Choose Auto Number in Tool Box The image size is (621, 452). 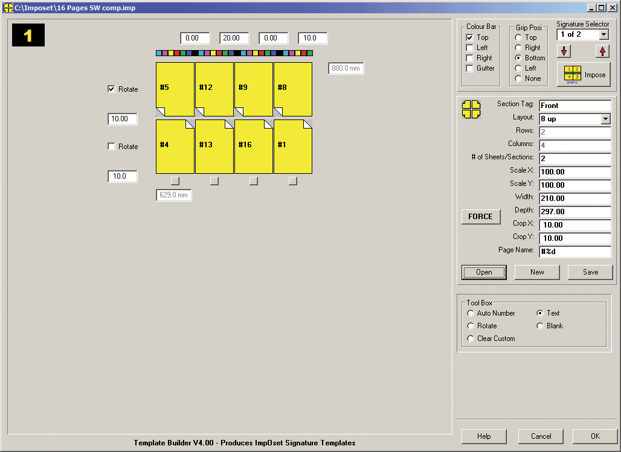(x=471, y=313)
